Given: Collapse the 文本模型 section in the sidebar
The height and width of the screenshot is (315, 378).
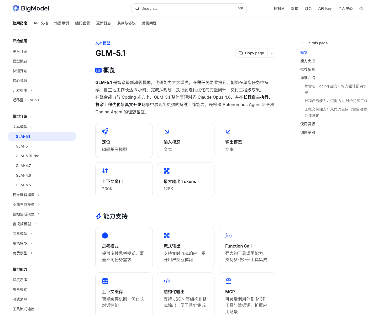Looking at the screenshot, I should 31,127.
